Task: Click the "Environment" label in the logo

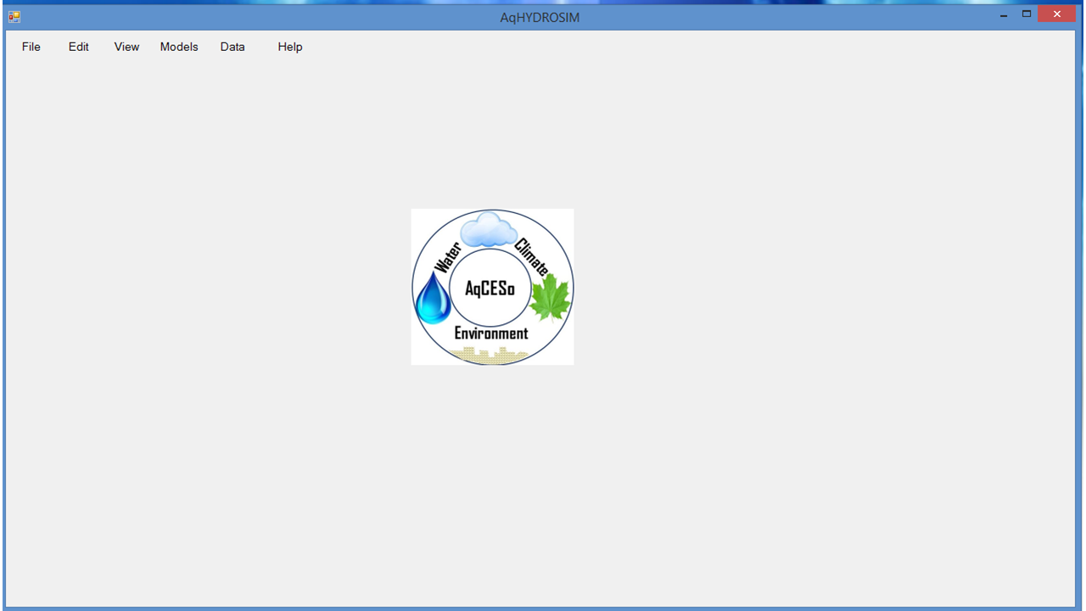Action: [491, 334]
